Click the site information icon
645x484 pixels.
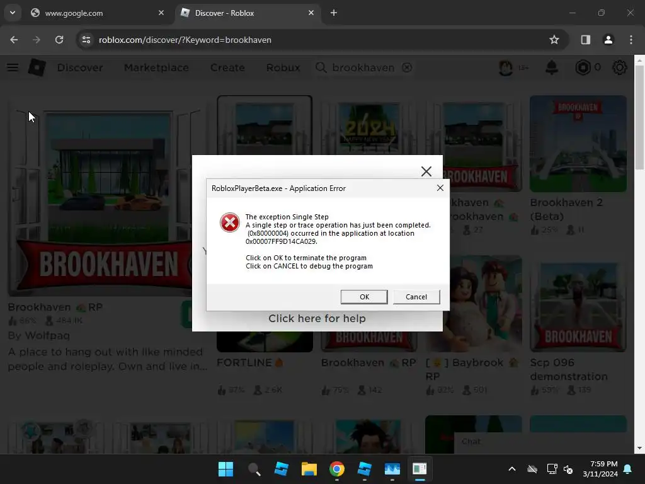[86, 40]
